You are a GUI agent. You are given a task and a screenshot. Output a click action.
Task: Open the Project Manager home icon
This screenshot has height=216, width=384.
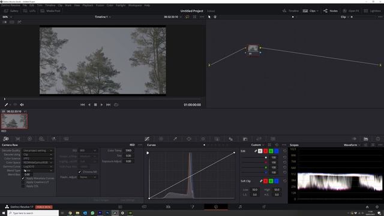pos(367,207)
